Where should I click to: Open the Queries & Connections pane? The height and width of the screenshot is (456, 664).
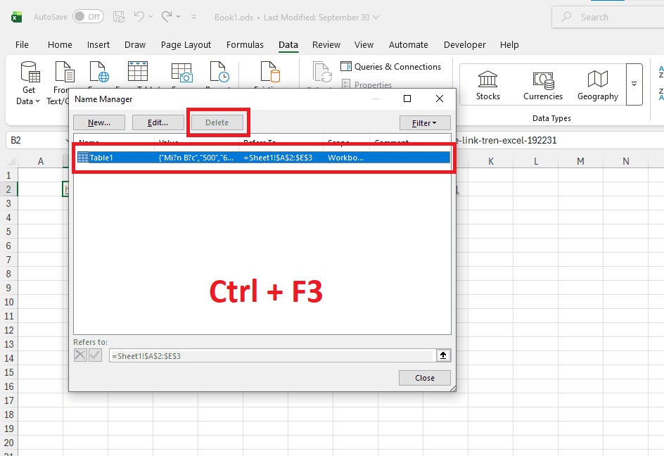(391, 67)
